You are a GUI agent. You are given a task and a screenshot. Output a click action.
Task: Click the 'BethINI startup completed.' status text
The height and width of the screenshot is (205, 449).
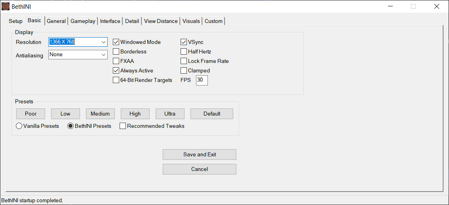pos(32,200)
